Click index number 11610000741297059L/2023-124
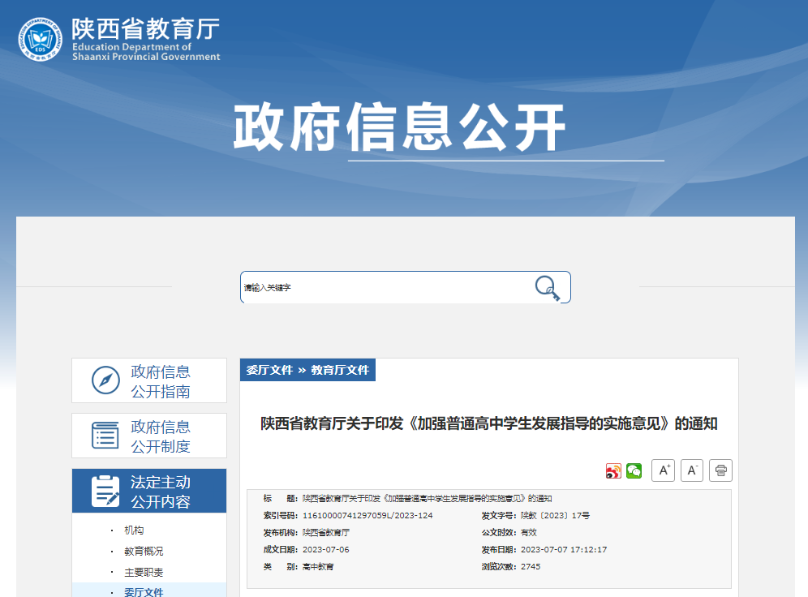808x597 pixels. pos(367,516)
